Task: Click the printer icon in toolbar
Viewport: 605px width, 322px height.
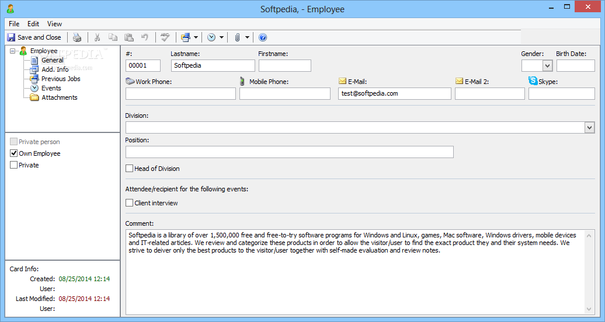Action: [x=77, y=37]
